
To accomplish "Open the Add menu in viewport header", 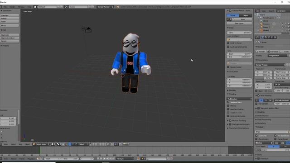I will [x=20, y=144].
